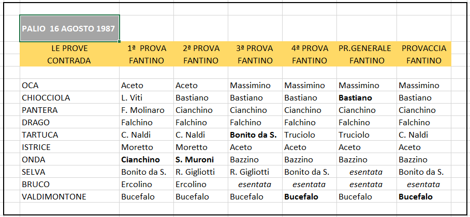
Task: Click the BRUCO esentata cell under PROVACCIA
Action: [424, 185]
